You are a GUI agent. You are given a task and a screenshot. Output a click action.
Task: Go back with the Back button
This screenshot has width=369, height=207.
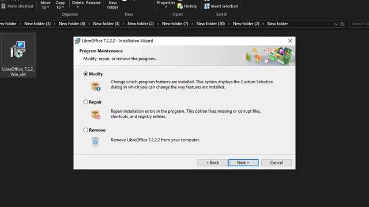click(213, 163)
